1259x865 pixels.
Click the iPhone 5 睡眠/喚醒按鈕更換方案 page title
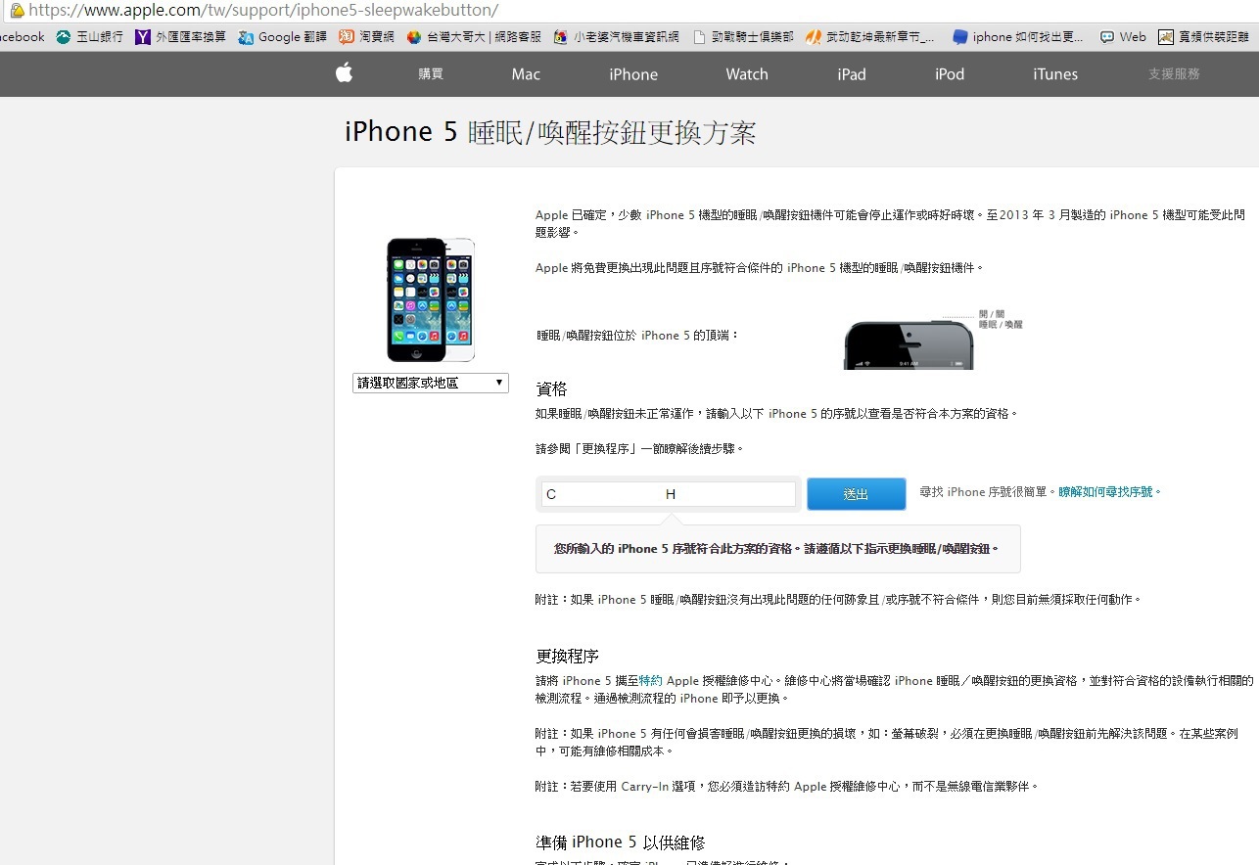[550, 133]
